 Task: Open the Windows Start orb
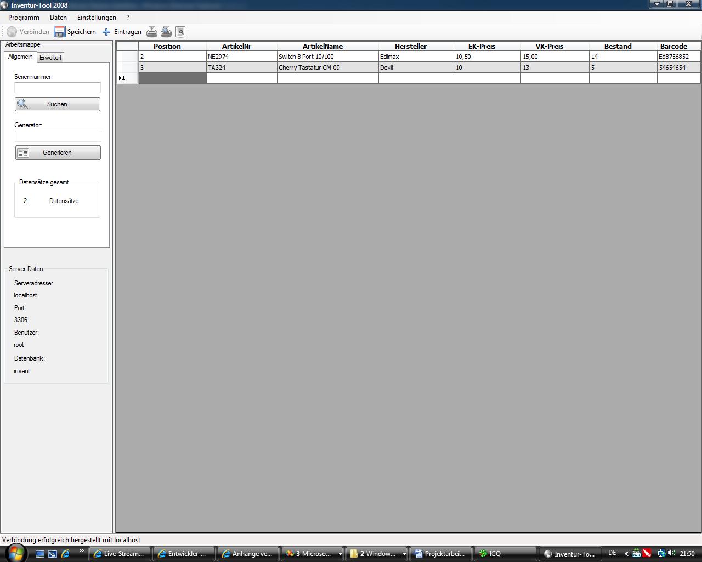(x=15, y=553)
